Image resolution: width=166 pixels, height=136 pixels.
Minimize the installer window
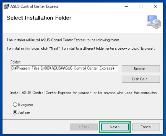click(126, 7)
